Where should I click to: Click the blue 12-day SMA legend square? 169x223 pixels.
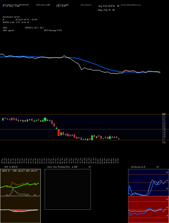[3, 6]
